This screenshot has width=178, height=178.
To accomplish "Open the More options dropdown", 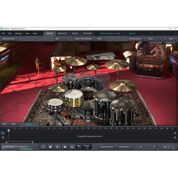I will [x=101, y=39].
